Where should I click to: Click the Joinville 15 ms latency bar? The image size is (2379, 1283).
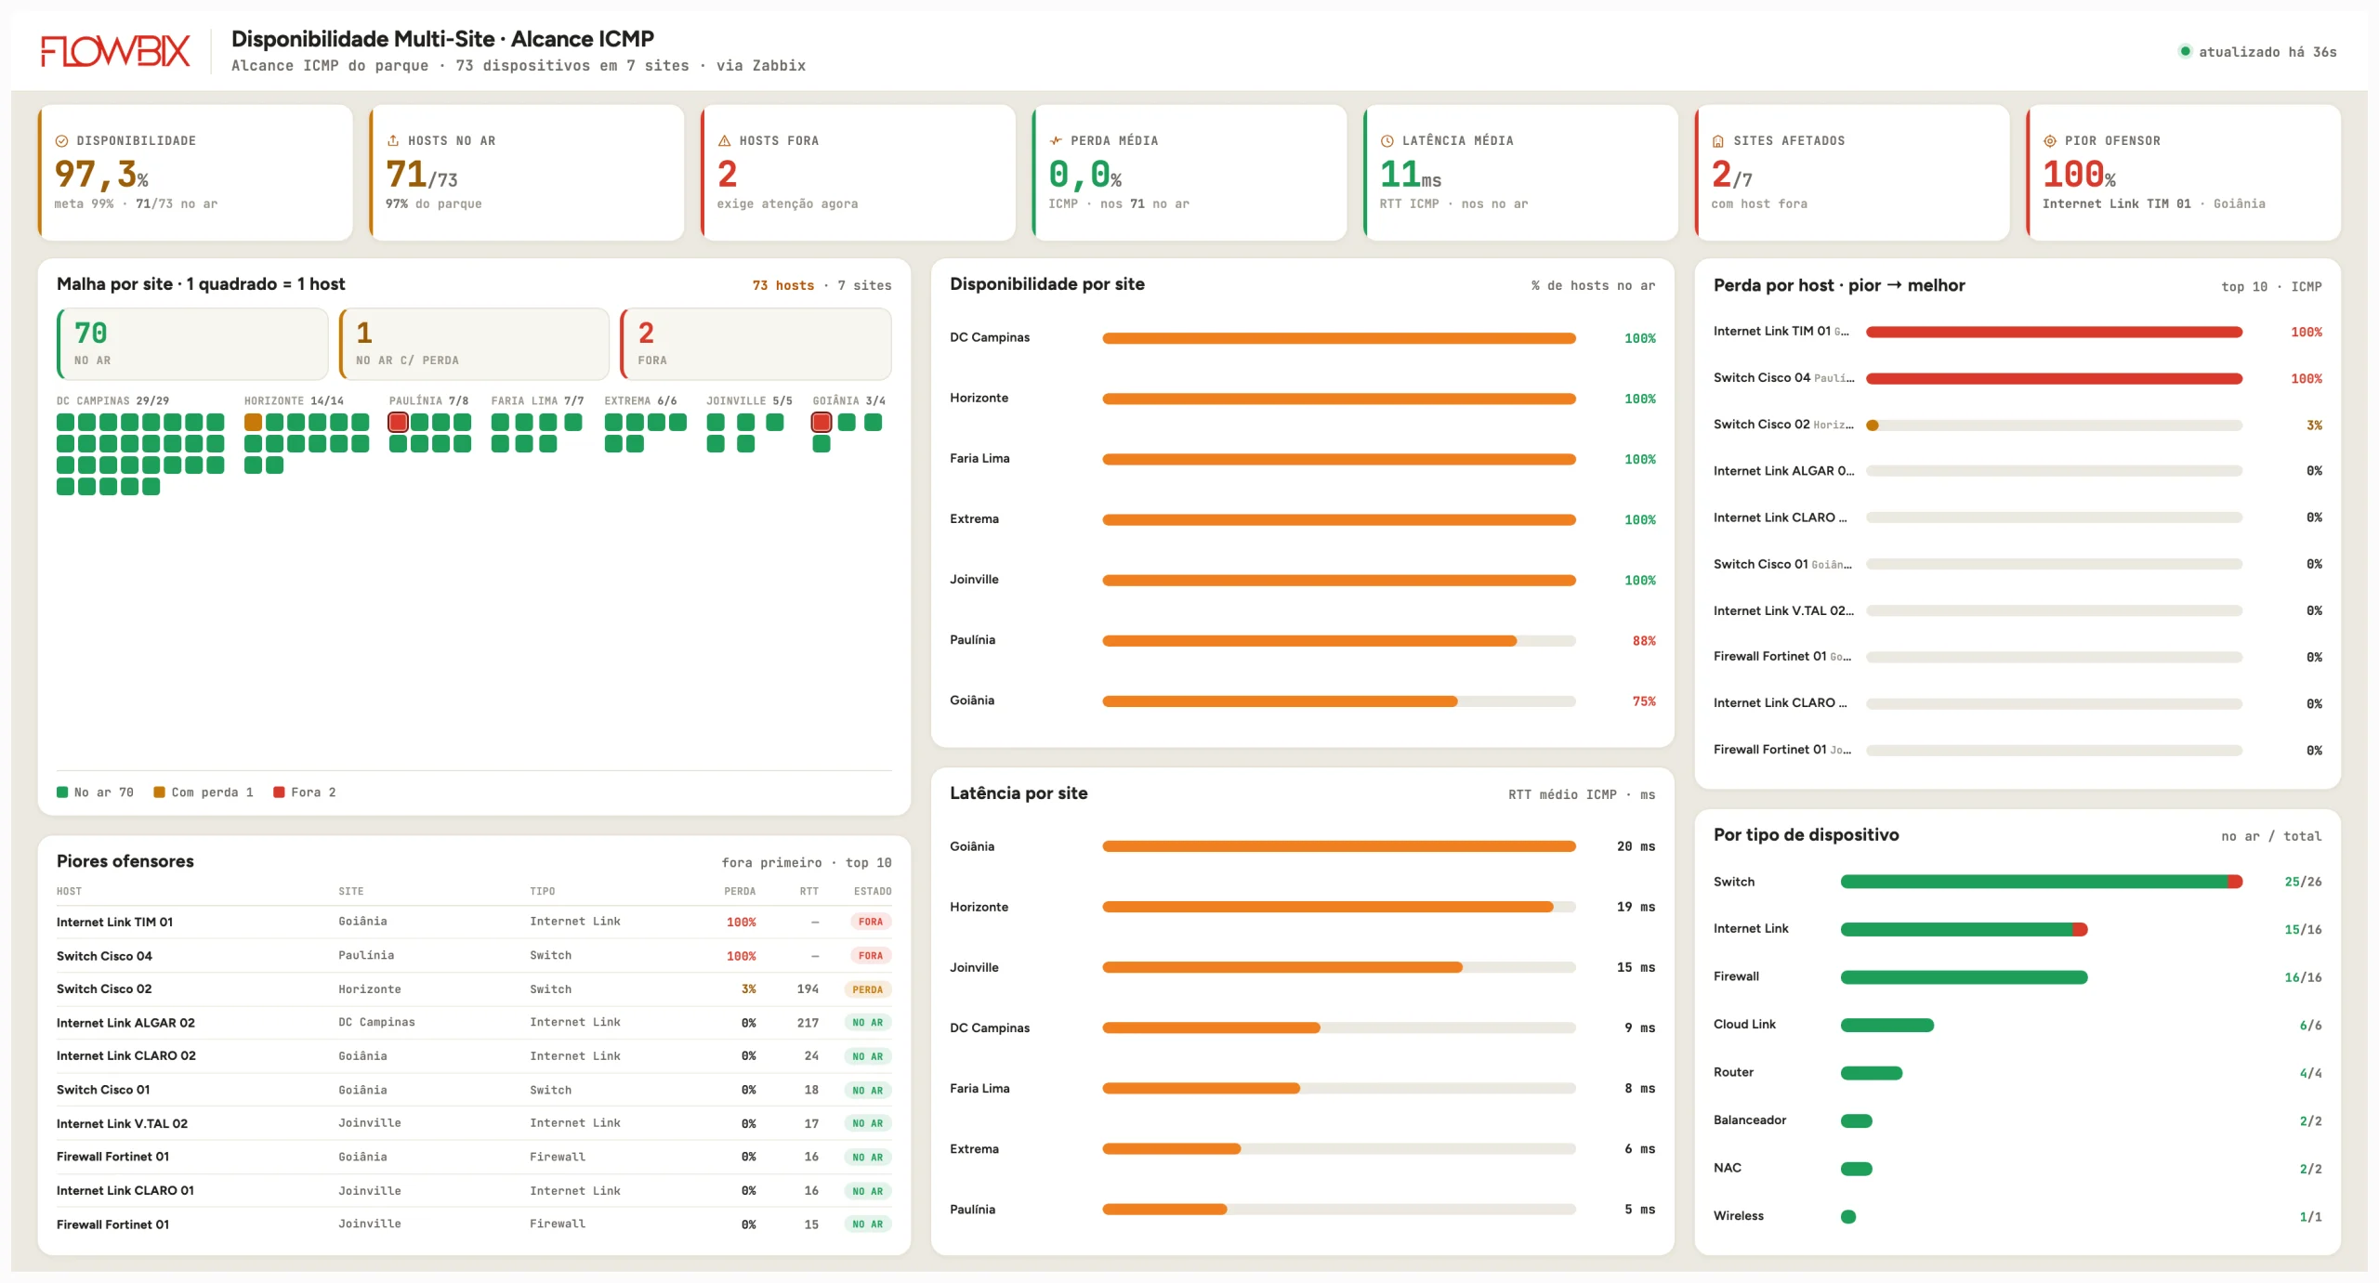[1339, 967]
